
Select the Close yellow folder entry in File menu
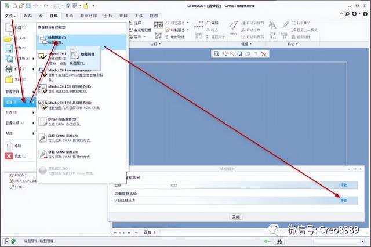[x=19, y=79]
